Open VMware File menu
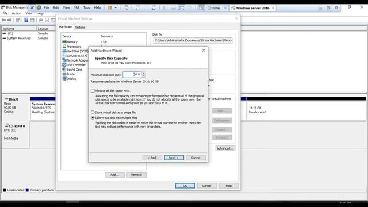368x207 pixels. click(x=47, y=7)
